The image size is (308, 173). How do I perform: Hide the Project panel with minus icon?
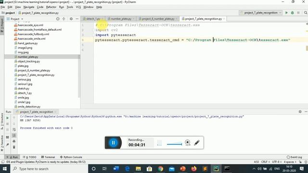tap(77, 19)
